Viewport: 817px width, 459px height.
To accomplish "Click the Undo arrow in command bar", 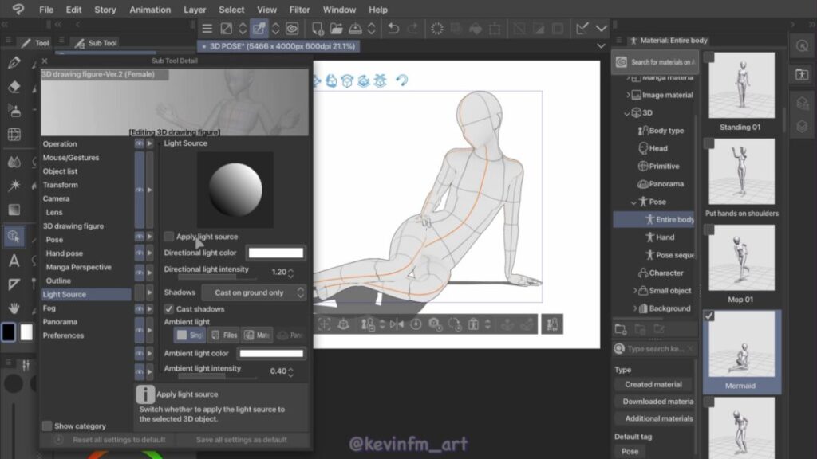I will coord(393,29).
